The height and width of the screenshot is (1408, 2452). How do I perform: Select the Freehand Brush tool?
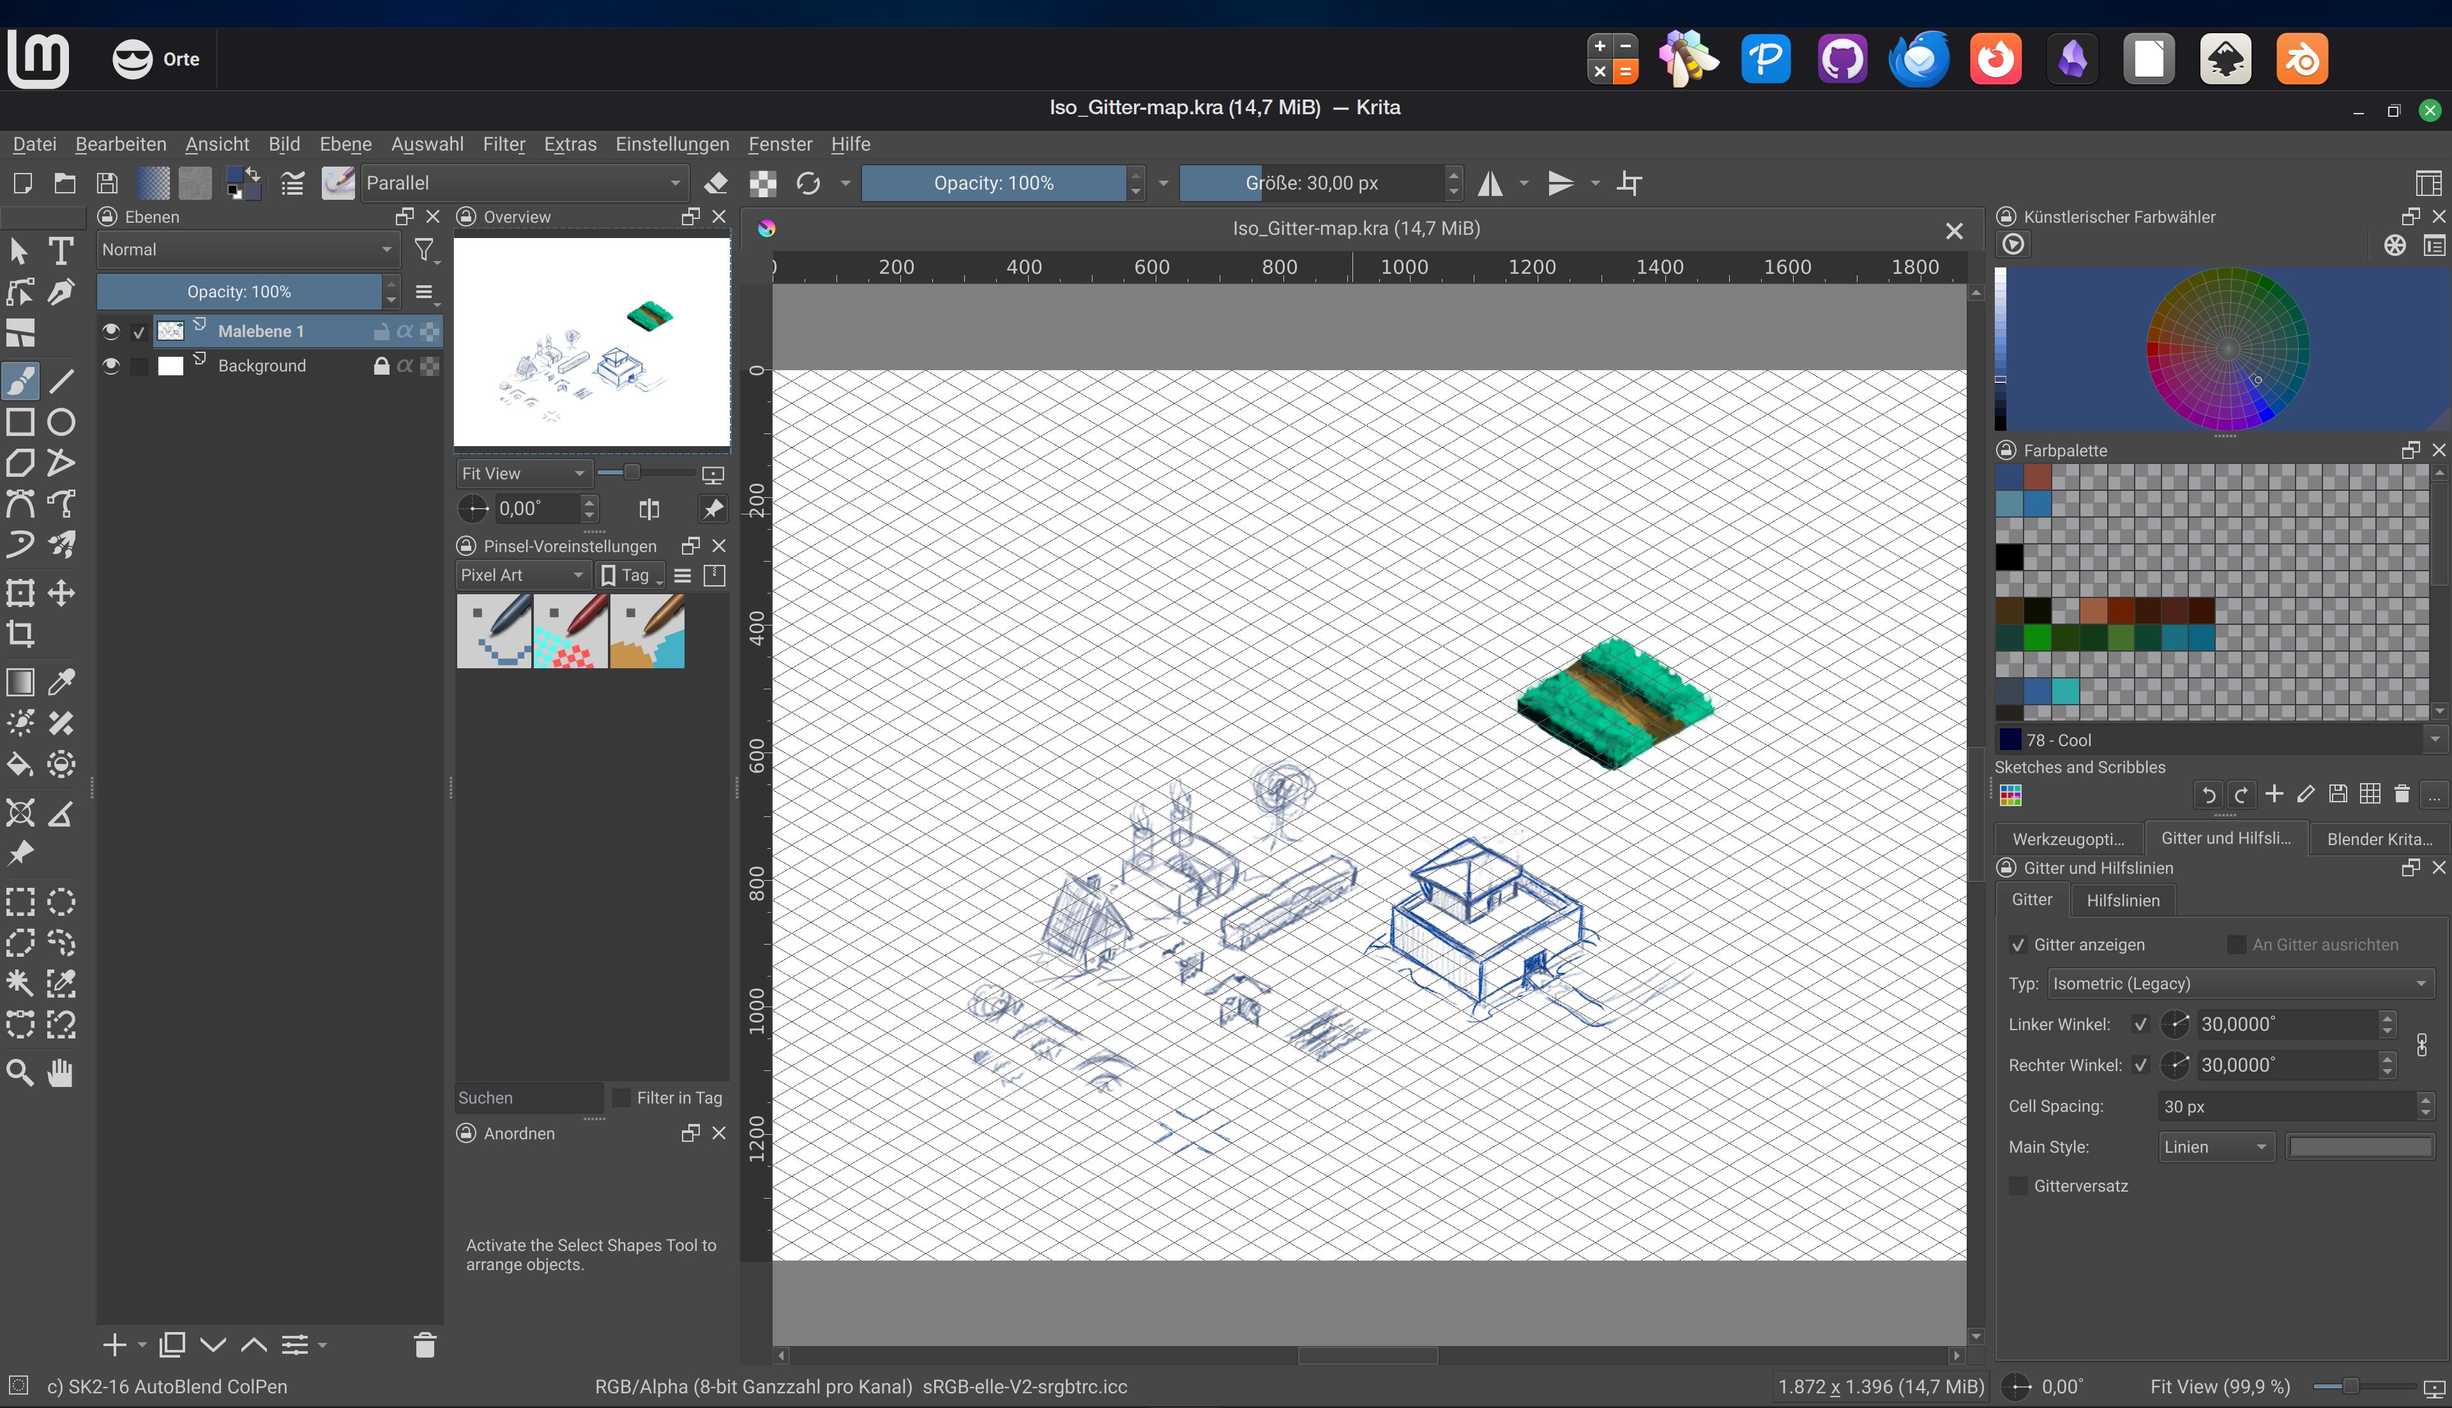point(20,381)
